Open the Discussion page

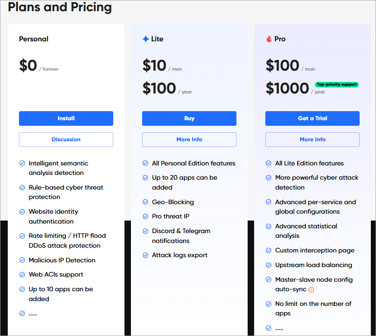pyautogui.click(x=66, y=140)
